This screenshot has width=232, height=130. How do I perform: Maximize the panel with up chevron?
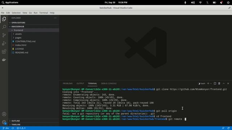coord(224,83)
